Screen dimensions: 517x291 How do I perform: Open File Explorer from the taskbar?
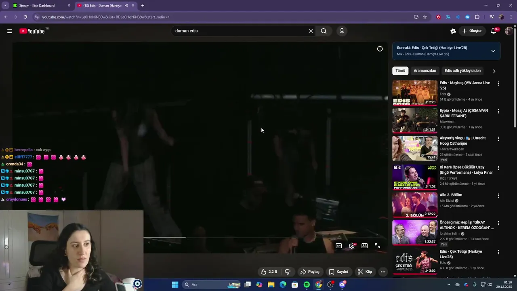[271, 285]
